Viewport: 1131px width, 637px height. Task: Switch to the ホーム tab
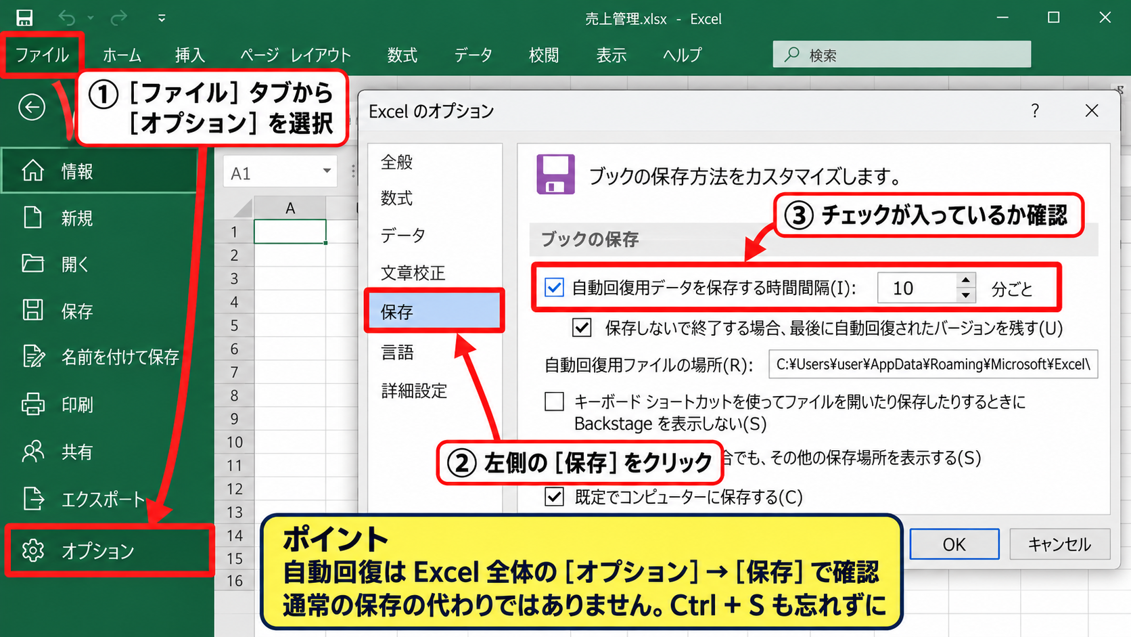(122, 55)
